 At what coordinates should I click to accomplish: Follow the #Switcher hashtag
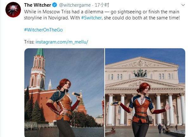91,18
